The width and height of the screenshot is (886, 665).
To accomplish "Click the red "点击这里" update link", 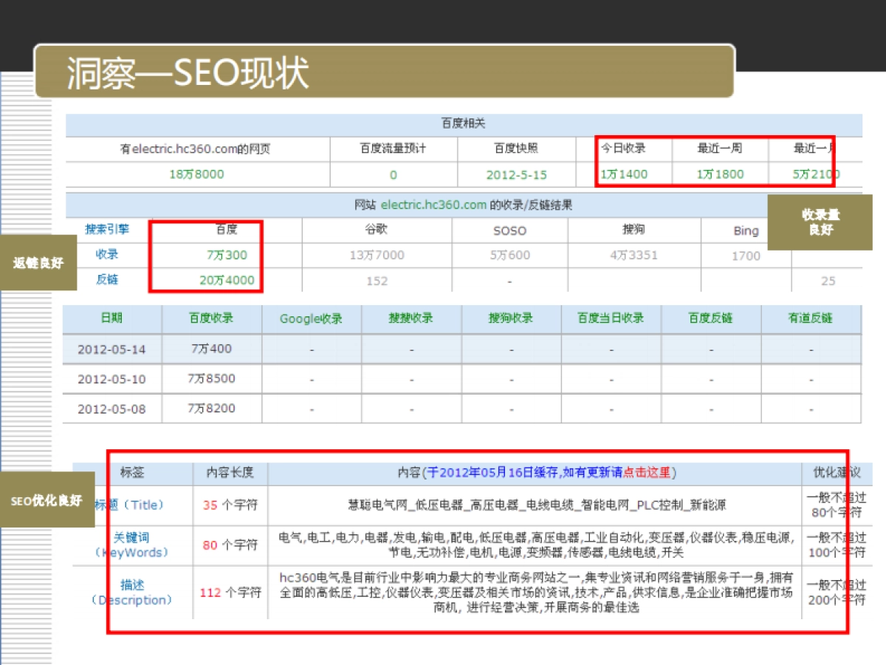I will pos(648,472).
